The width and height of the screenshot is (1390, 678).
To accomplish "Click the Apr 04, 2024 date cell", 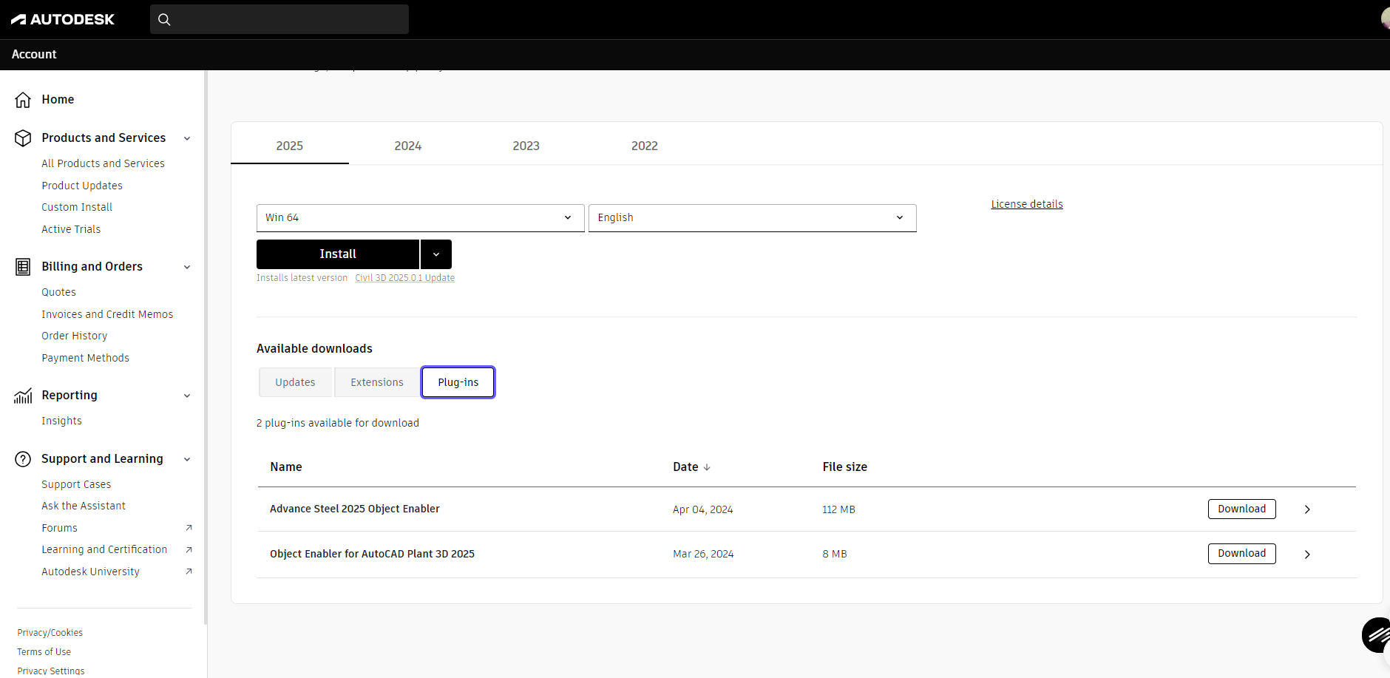I will 702,509.
